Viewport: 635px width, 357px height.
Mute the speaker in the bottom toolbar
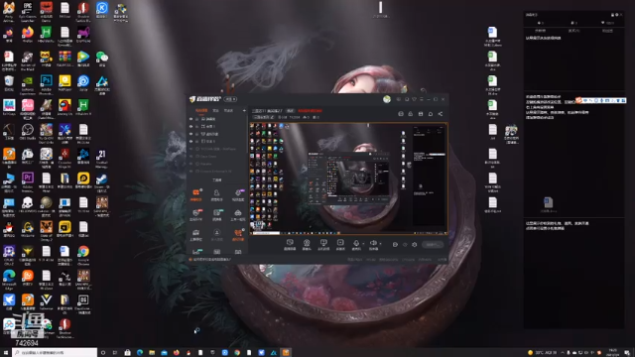pyautogui.click(x=373, y=245)
